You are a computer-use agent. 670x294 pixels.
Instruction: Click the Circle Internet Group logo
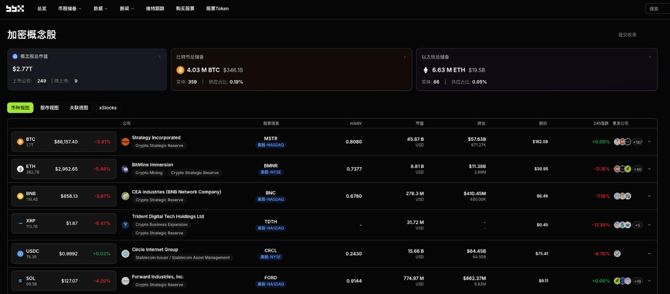click(125, 254)
